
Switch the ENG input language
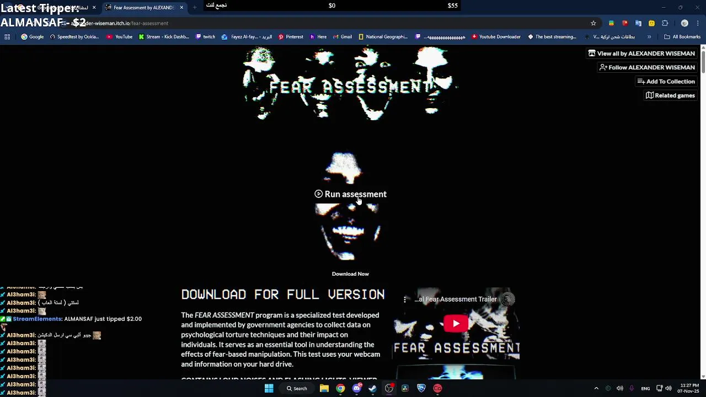click(645, 388)
